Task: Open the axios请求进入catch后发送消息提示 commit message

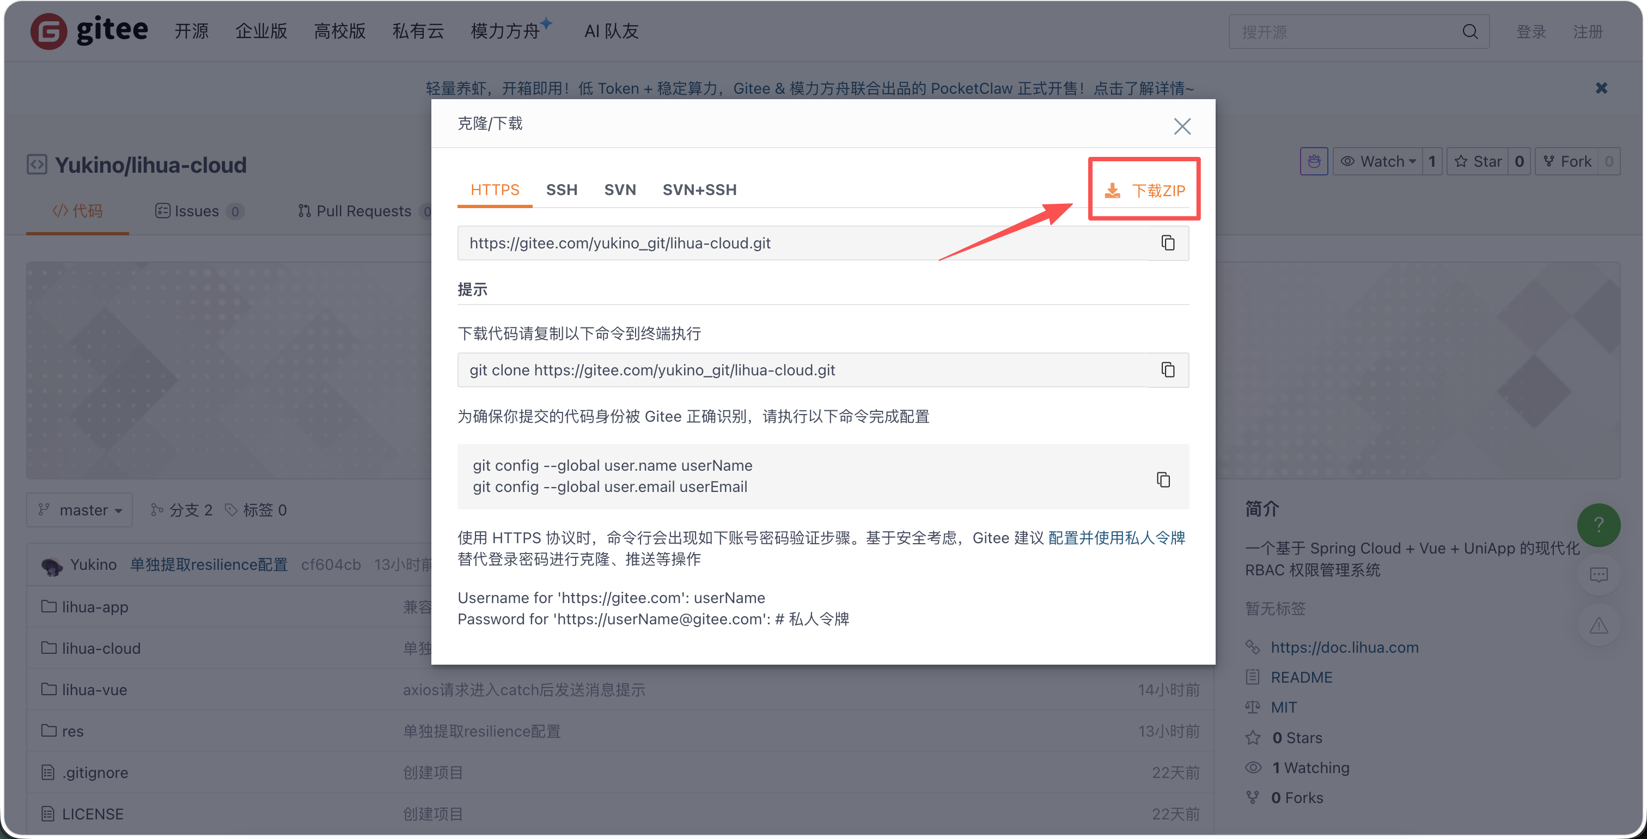Action: click(x=523, y=689)
